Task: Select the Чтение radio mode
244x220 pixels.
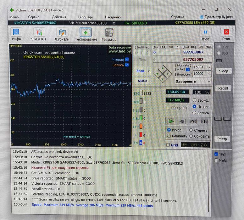Action: [194, 106]
